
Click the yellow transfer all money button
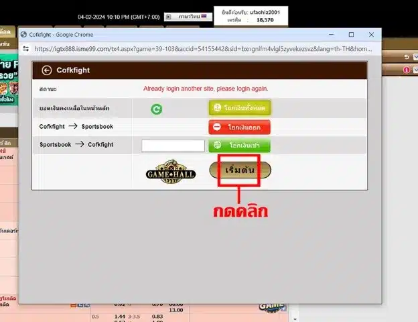tap(240, 107)
